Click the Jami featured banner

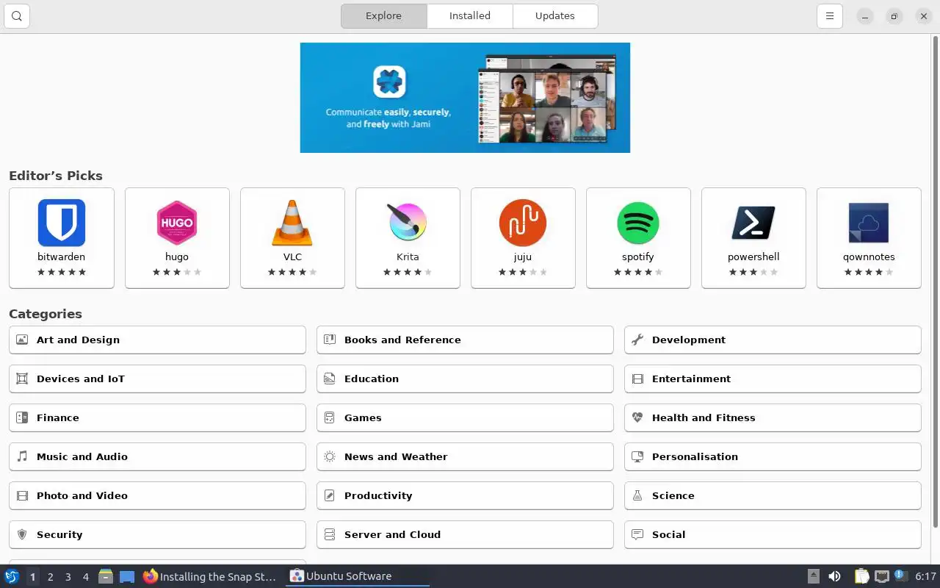[465, 98]
